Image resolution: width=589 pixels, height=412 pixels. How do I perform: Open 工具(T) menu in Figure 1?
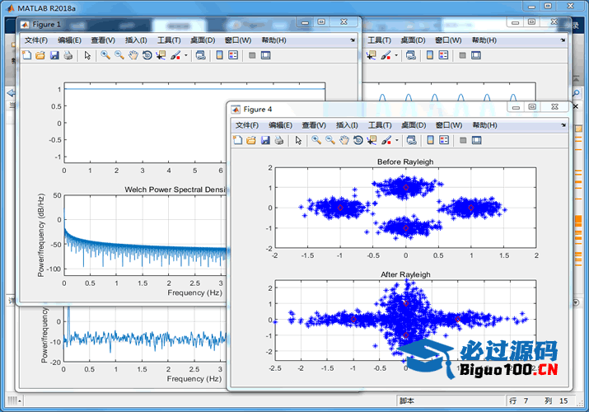(169, 40)
